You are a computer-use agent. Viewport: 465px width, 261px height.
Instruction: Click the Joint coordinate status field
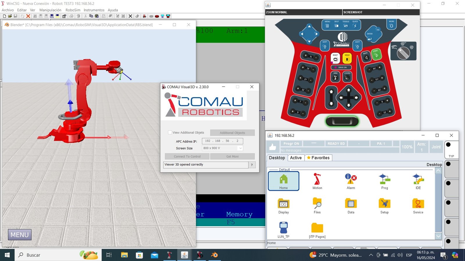[x=436, y=147]
